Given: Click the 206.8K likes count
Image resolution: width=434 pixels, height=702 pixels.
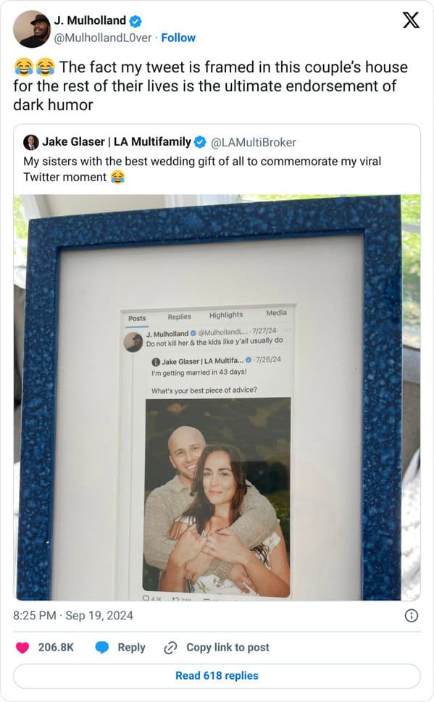Looking at the screenshot, I should click(56, 648).
